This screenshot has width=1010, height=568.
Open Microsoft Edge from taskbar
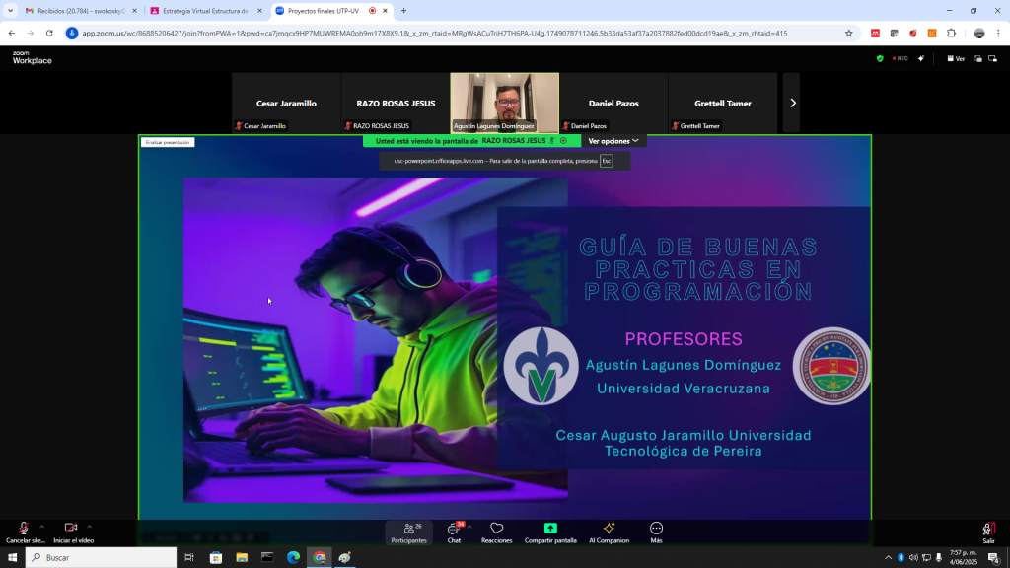tap(293, 558)
